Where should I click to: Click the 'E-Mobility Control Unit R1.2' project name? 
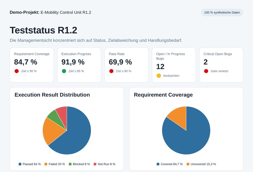click(x=66, y=12)
